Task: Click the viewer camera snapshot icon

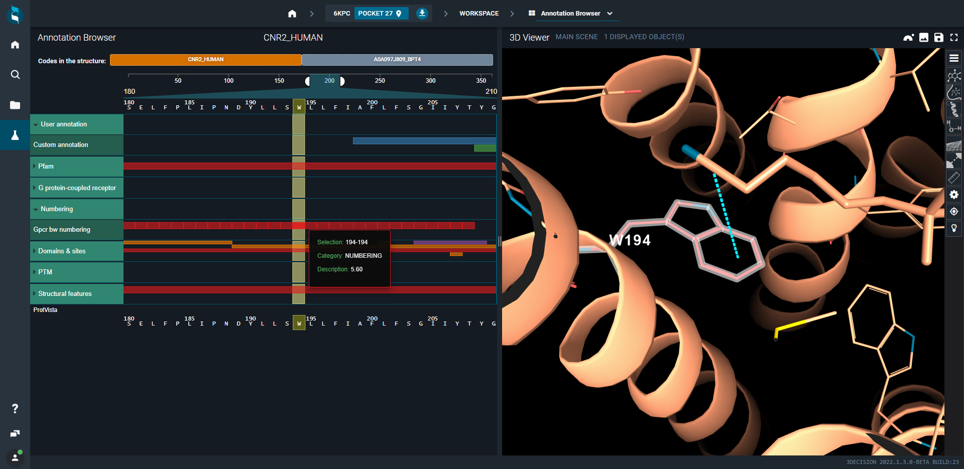Action: pyautogui.click(x=908, y=37)
